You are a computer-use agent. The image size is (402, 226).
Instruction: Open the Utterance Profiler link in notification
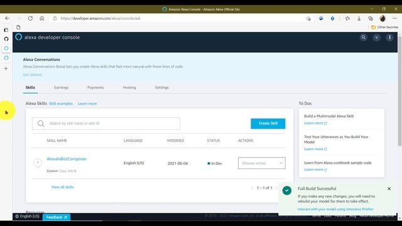click(335, 209)
